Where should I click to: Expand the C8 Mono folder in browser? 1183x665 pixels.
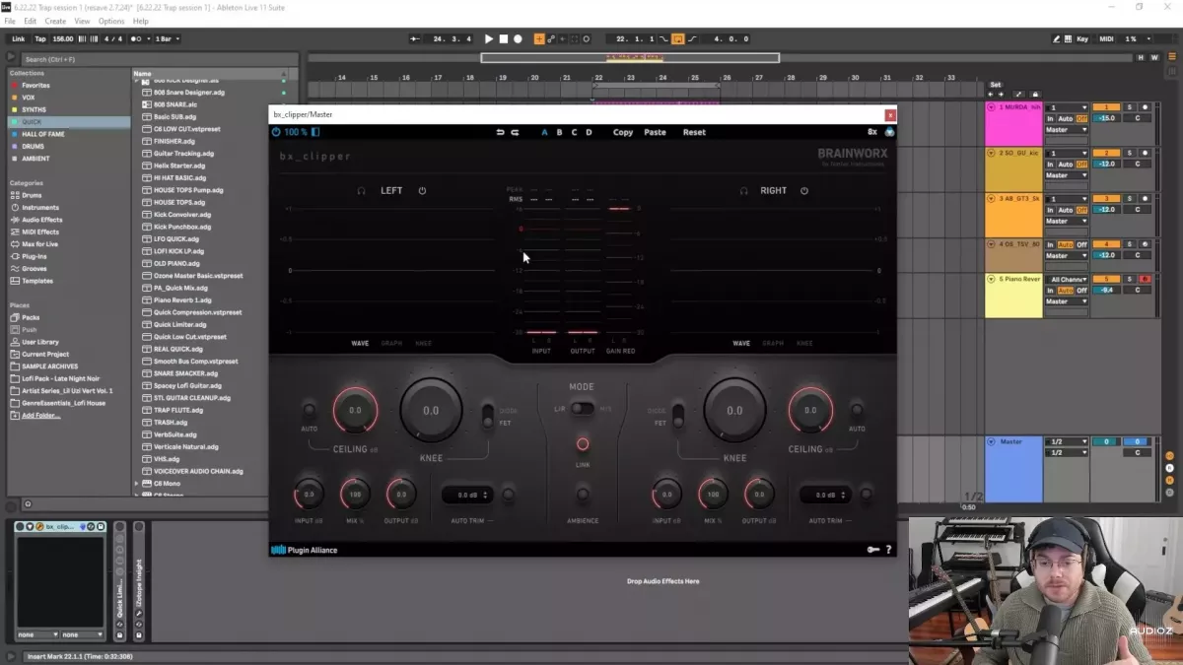(136, 484)
